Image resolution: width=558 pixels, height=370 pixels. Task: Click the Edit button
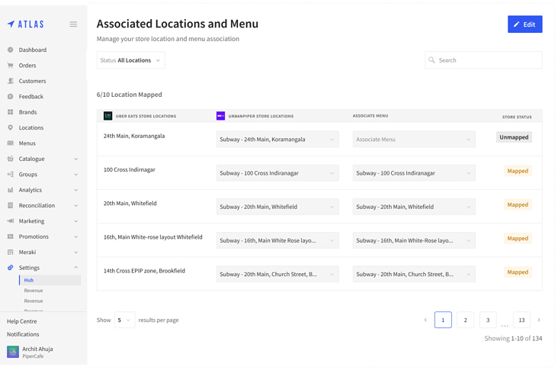(x=524, y=24)
